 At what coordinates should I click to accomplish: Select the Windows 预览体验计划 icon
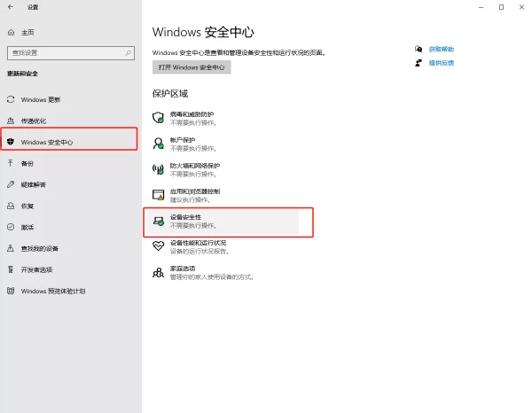point(11,291)
